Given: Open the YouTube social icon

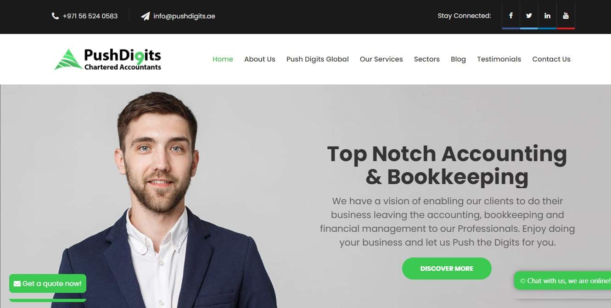Looking at the screenshot, I should pos(566,16).
